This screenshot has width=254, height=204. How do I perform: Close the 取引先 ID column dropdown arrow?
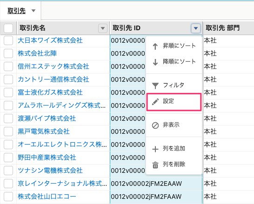coord(196,28)
